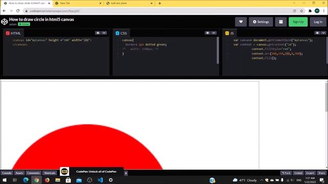Launch Firefox from the taskbar
328x184 pixels.
[47, 180]
